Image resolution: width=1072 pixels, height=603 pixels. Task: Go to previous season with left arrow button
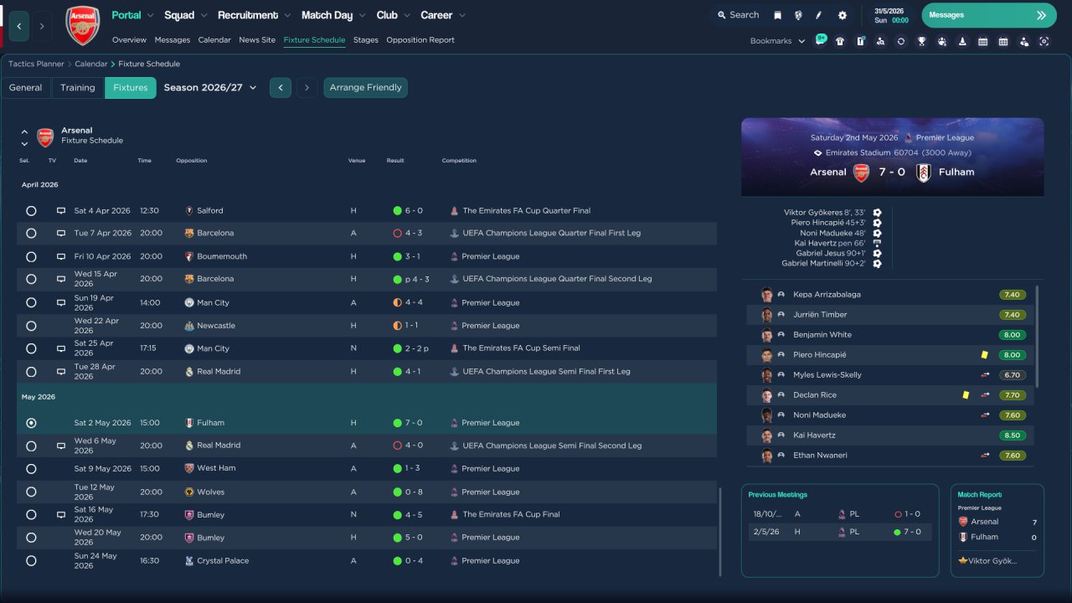point(281,87)
